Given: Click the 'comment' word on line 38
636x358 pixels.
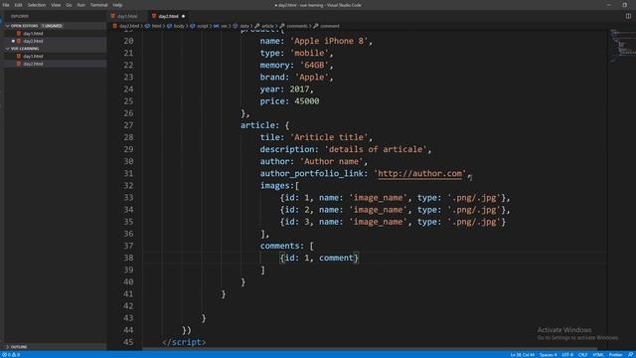Looking at the screenshot, I should pos(336,258).
